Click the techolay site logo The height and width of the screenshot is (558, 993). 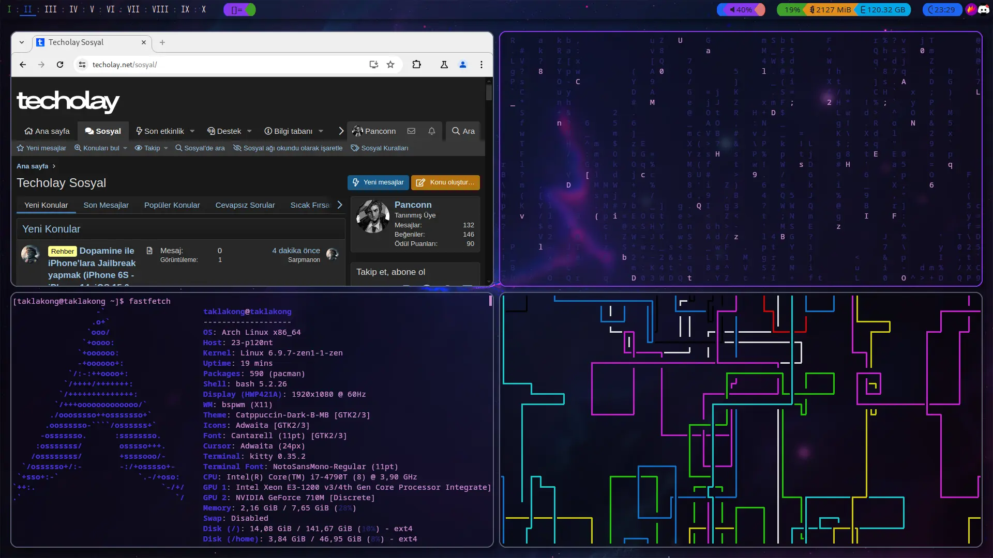click(68, 101)
